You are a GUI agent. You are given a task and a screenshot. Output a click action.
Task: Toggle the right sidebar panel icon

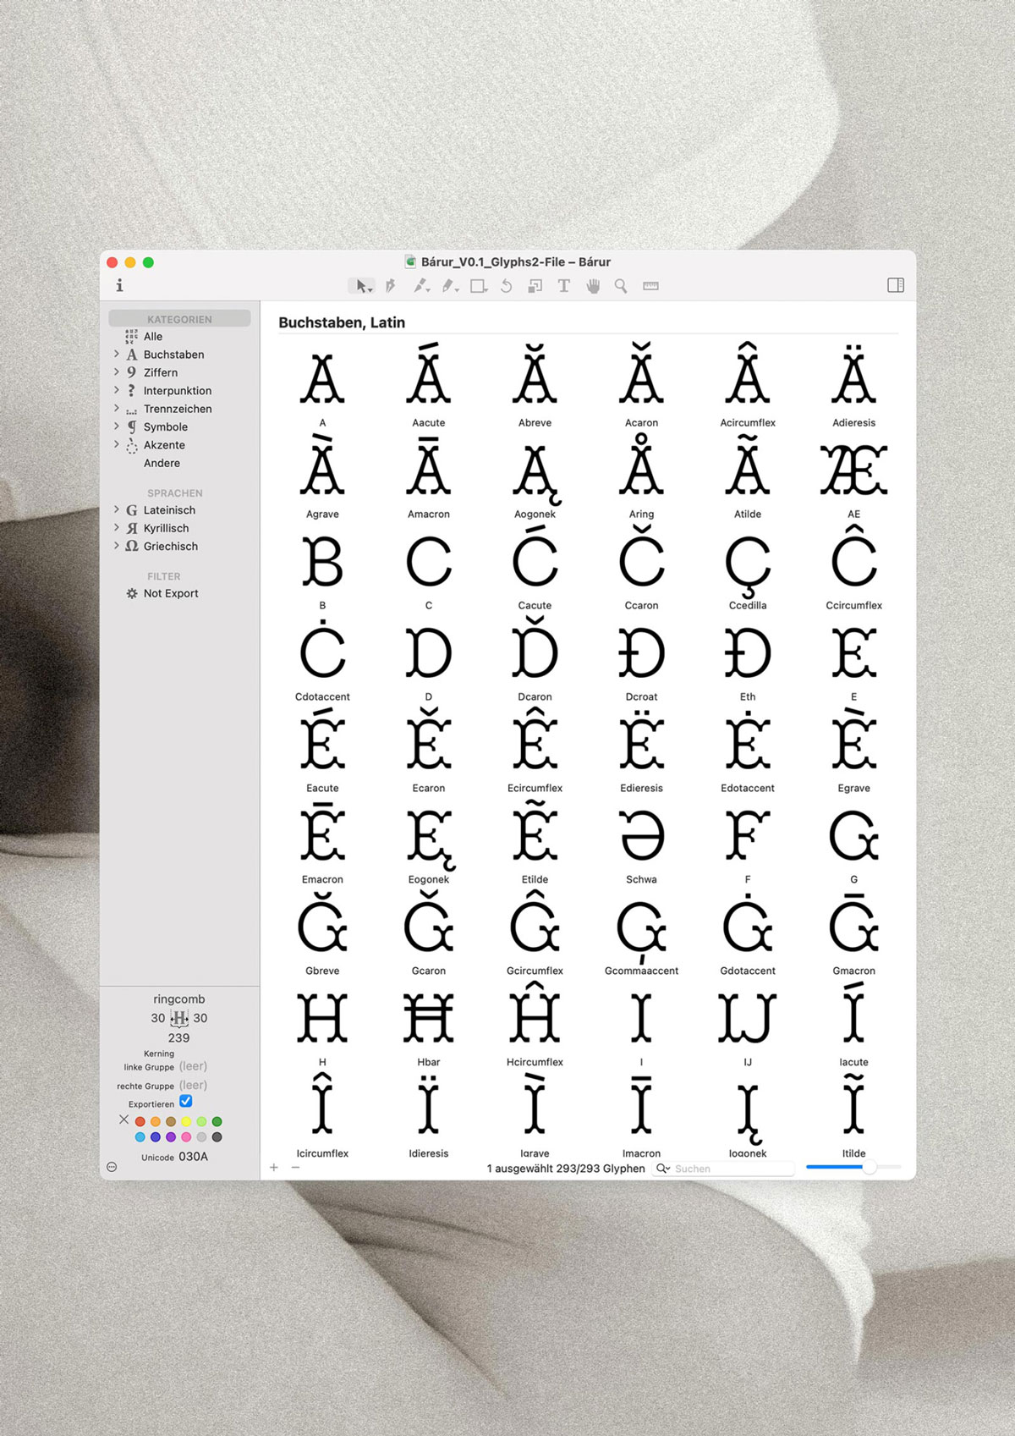(896, 285)
